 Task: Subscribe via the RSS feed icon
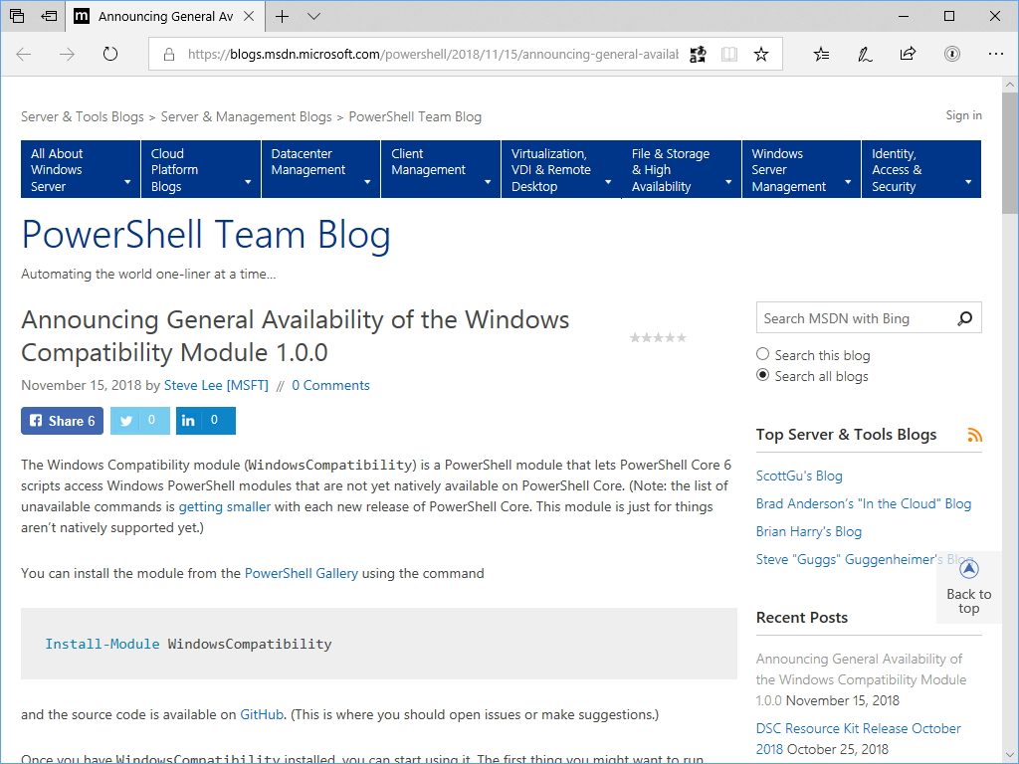click(974, 434)
